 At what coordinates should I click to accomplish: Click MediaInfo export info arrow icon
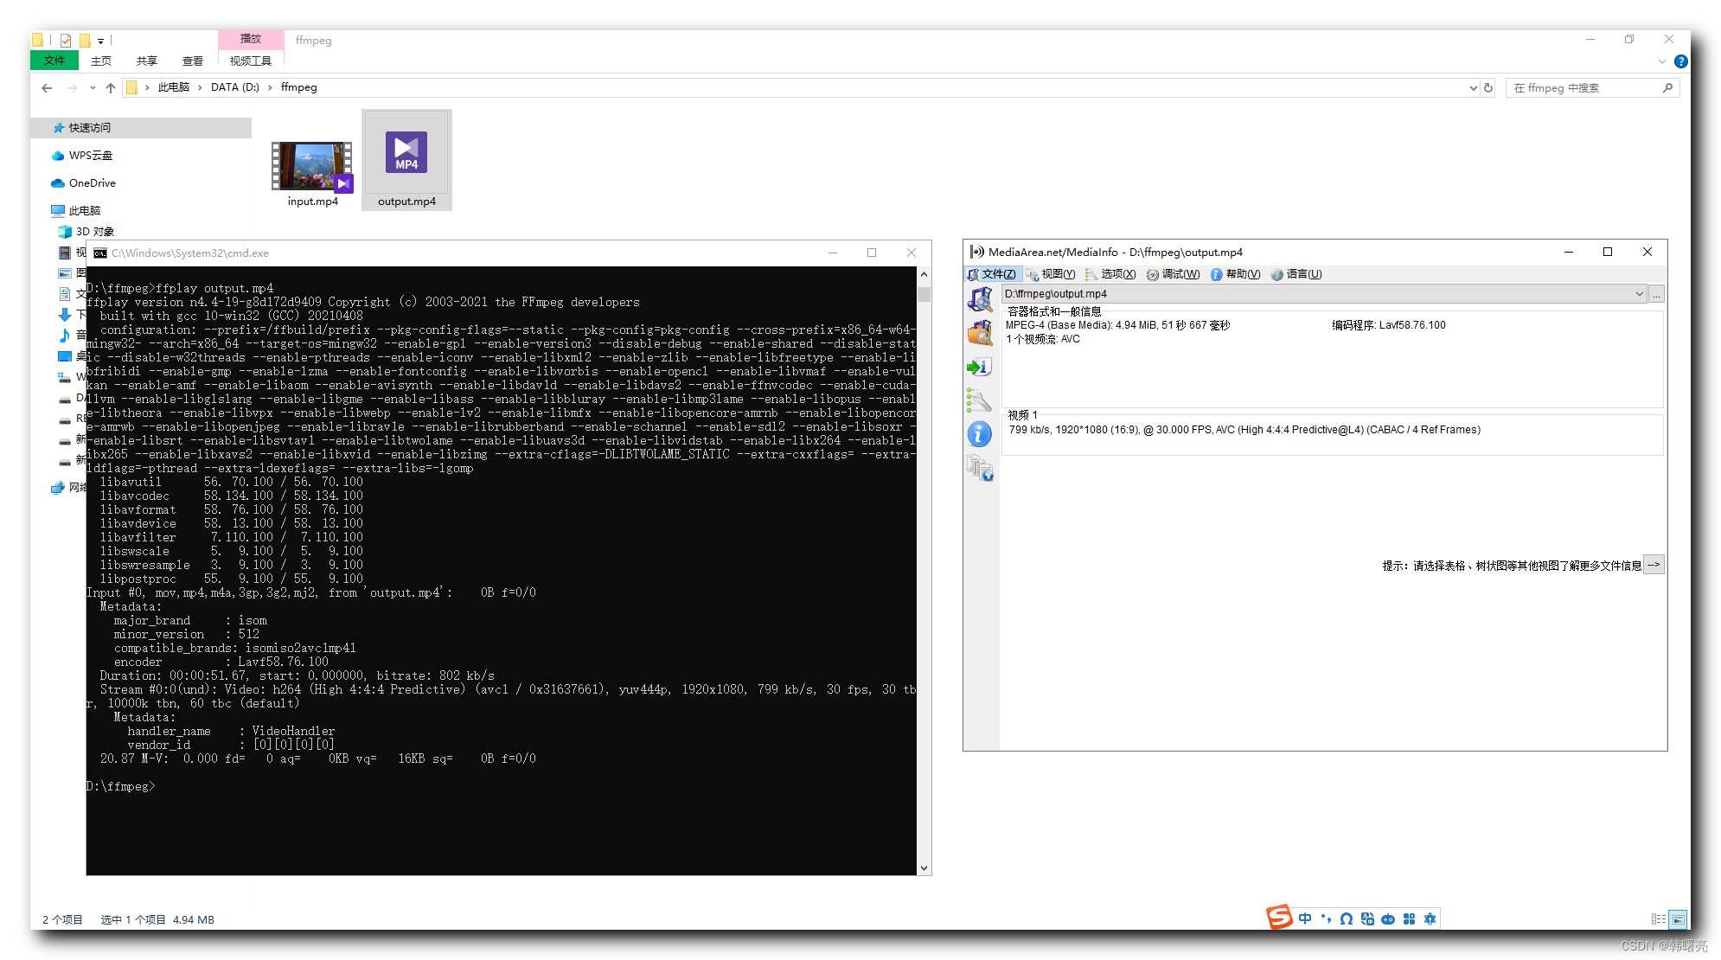(x=978, y=368)
